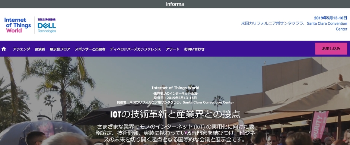Click the hero description paragraph about IoT
This screenshot has height=145, width=350.
(x=175, y=133)
